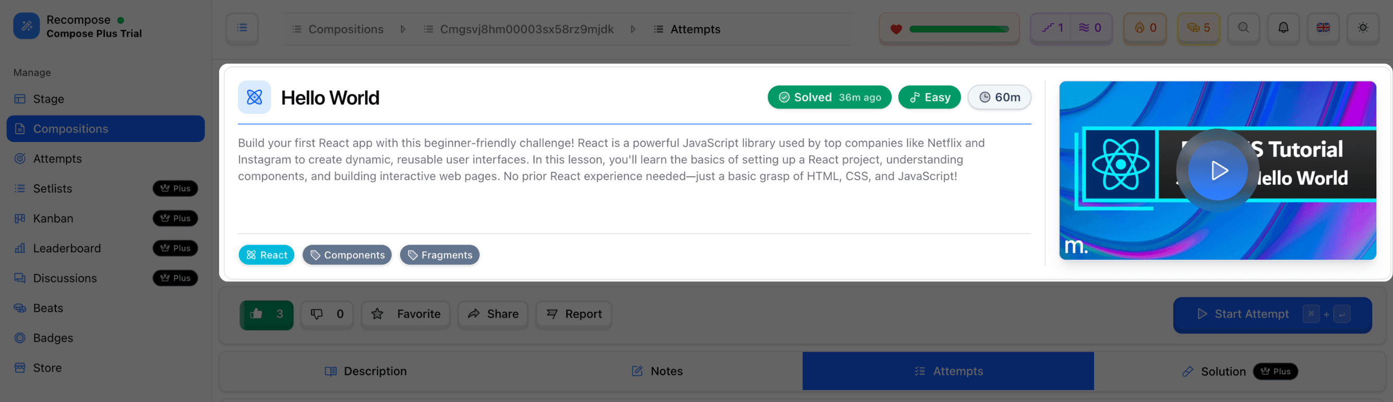Viewport: 1393px width, 402px height.
Task: Open the language flag selector
Action: pos(1323,28)
